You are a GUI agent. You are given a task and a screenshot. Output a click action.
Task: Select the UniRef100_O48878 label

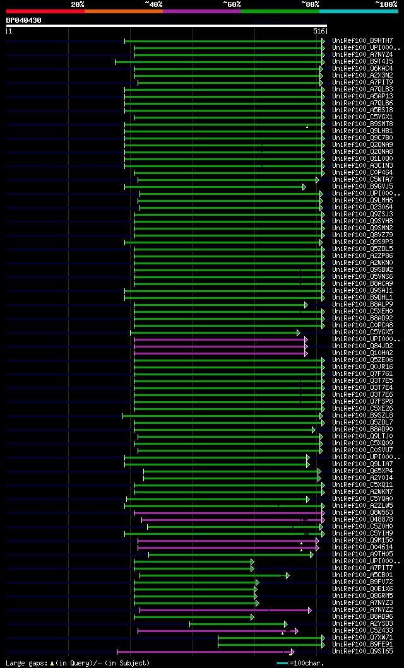[x=363, y=520]
